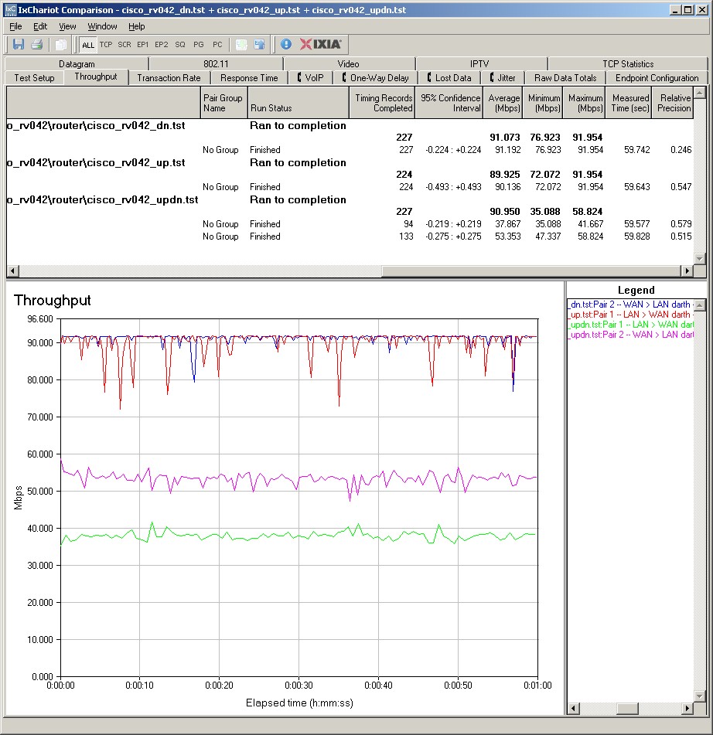Click the Measured Time (sec) column header

coord(628,103)
